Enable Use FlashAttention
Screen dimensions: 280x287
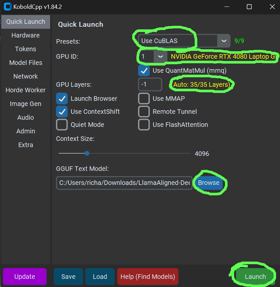pyautogui.click(x=144, y=125)
